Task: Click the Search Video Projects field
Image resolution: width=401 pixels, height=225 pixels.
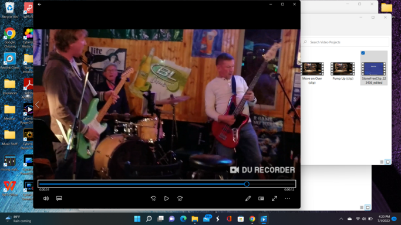Action: click(x=345, y=42)
